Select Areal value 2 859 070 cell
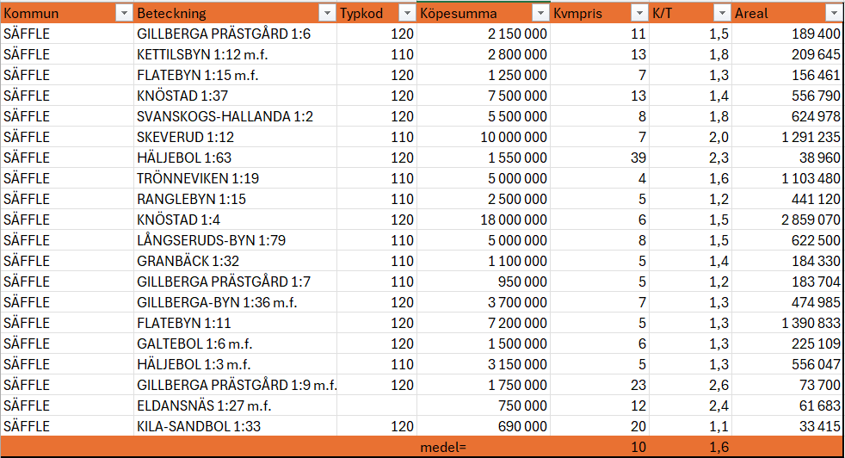This screenshot has height=458, width=845. tap(787, 220)
